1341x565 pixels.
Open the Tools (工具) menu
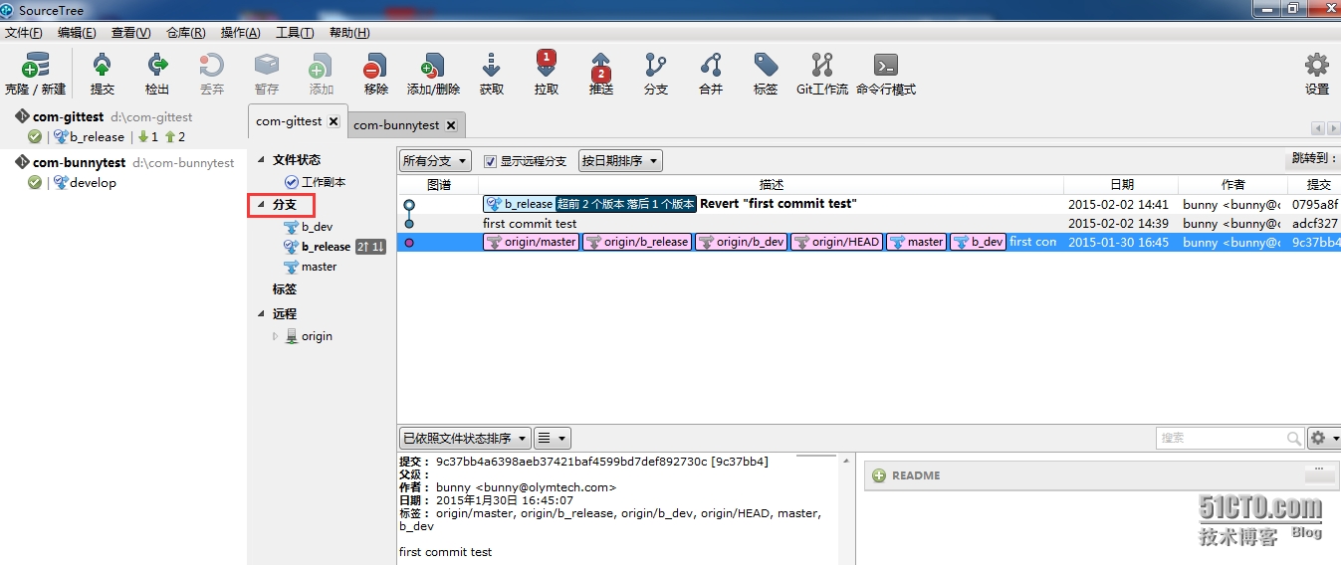(x=294, y=33)
